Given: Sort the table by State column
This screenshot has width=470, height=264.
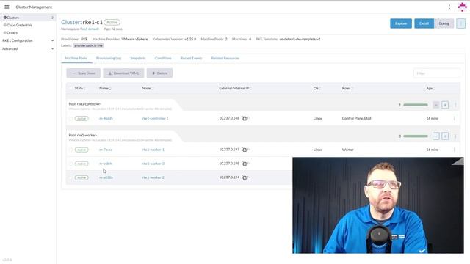Looking at the screenshot, I should pos(80,88).
